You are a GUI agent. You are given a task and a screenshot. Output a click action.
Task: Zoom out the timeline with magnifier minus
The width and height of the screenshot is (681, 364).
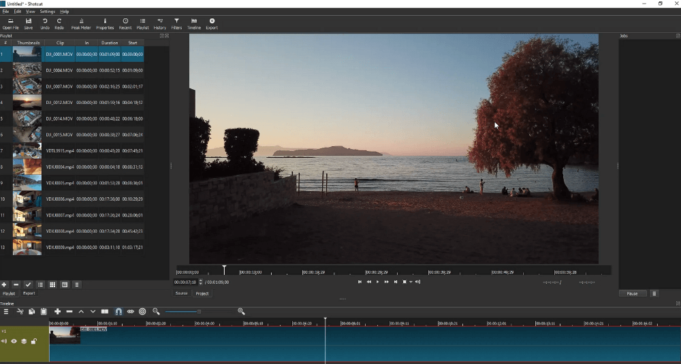tap(156, 312)
